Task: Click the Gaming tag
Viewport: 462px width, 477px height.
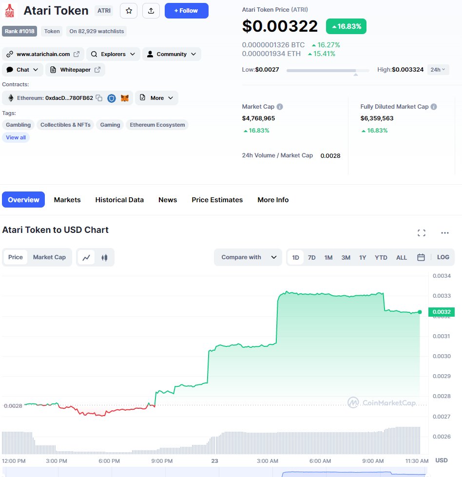Action: tap(110, 125)
